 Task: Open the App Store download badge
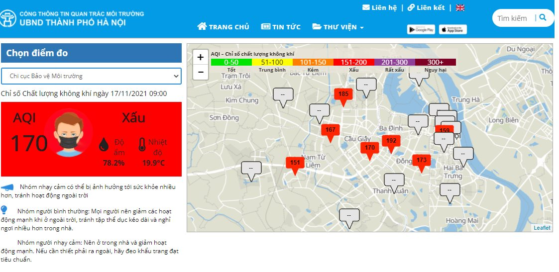pos(452,30)
